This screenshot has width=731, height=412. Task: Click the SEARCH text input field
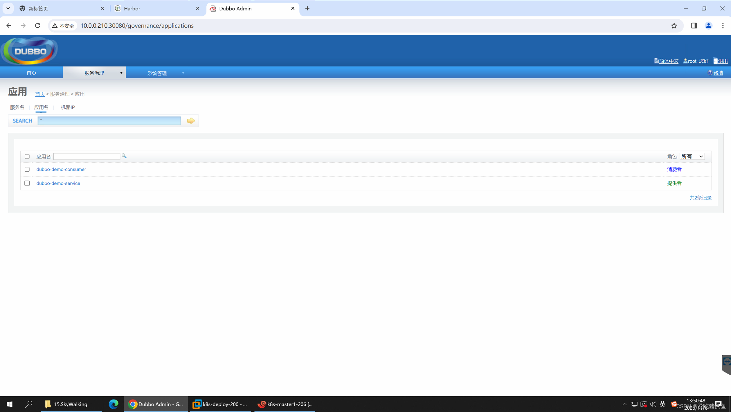tap(109, 121)
